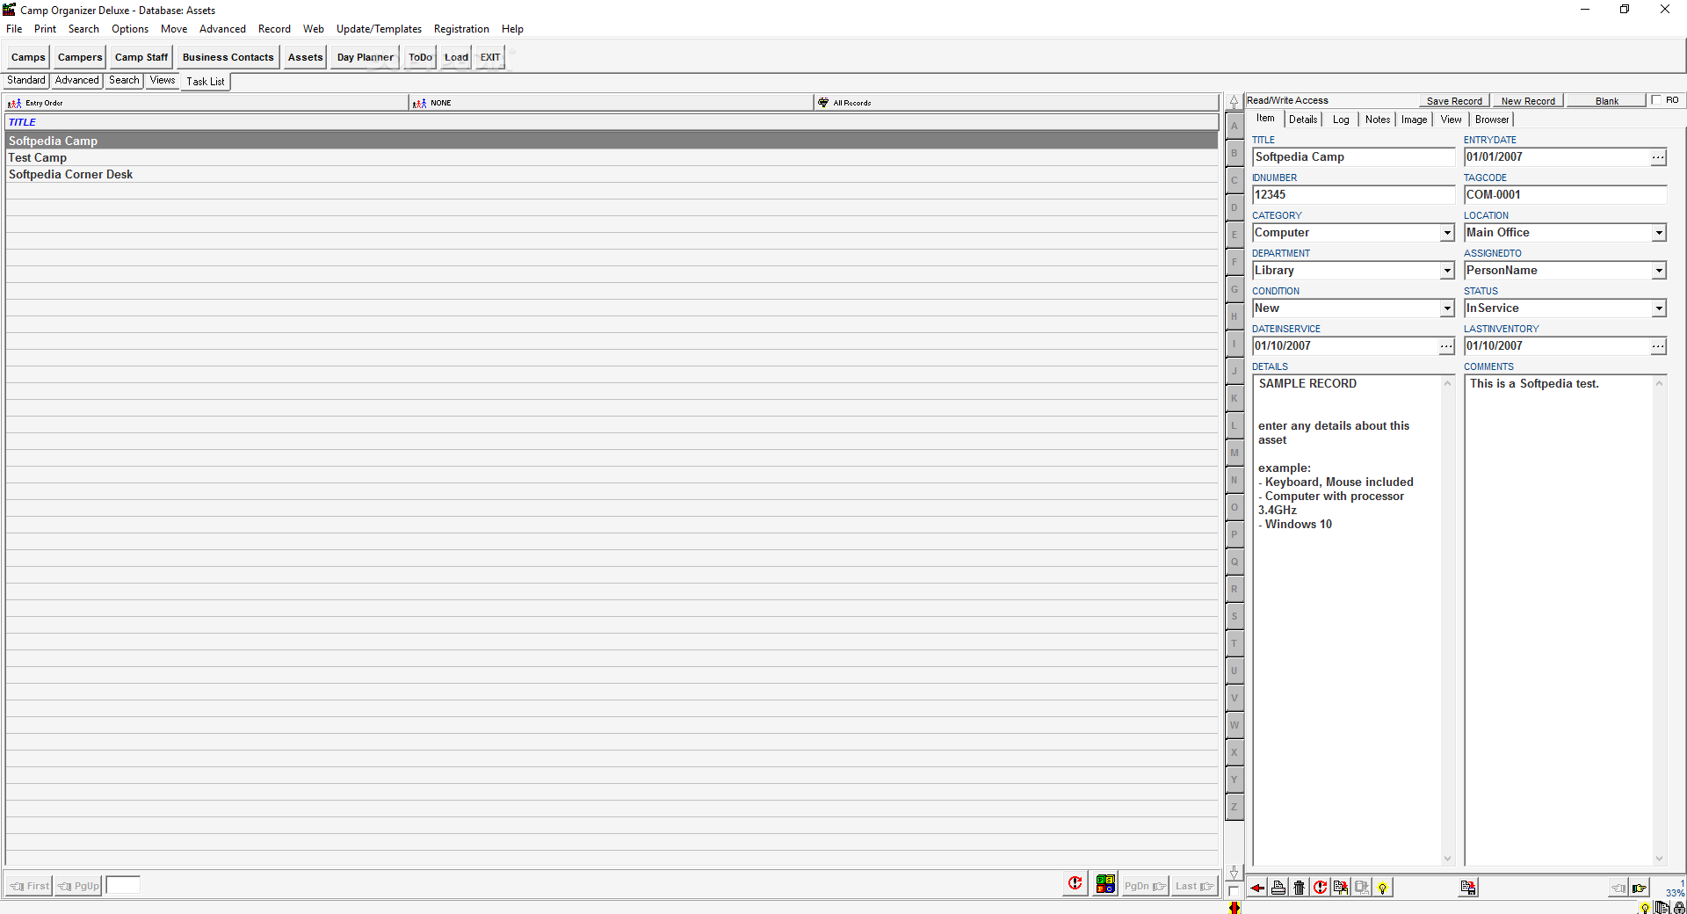Expand the Department dropdown showing Library
This screenshot has width=1687, height=914.
point(1447,271)
